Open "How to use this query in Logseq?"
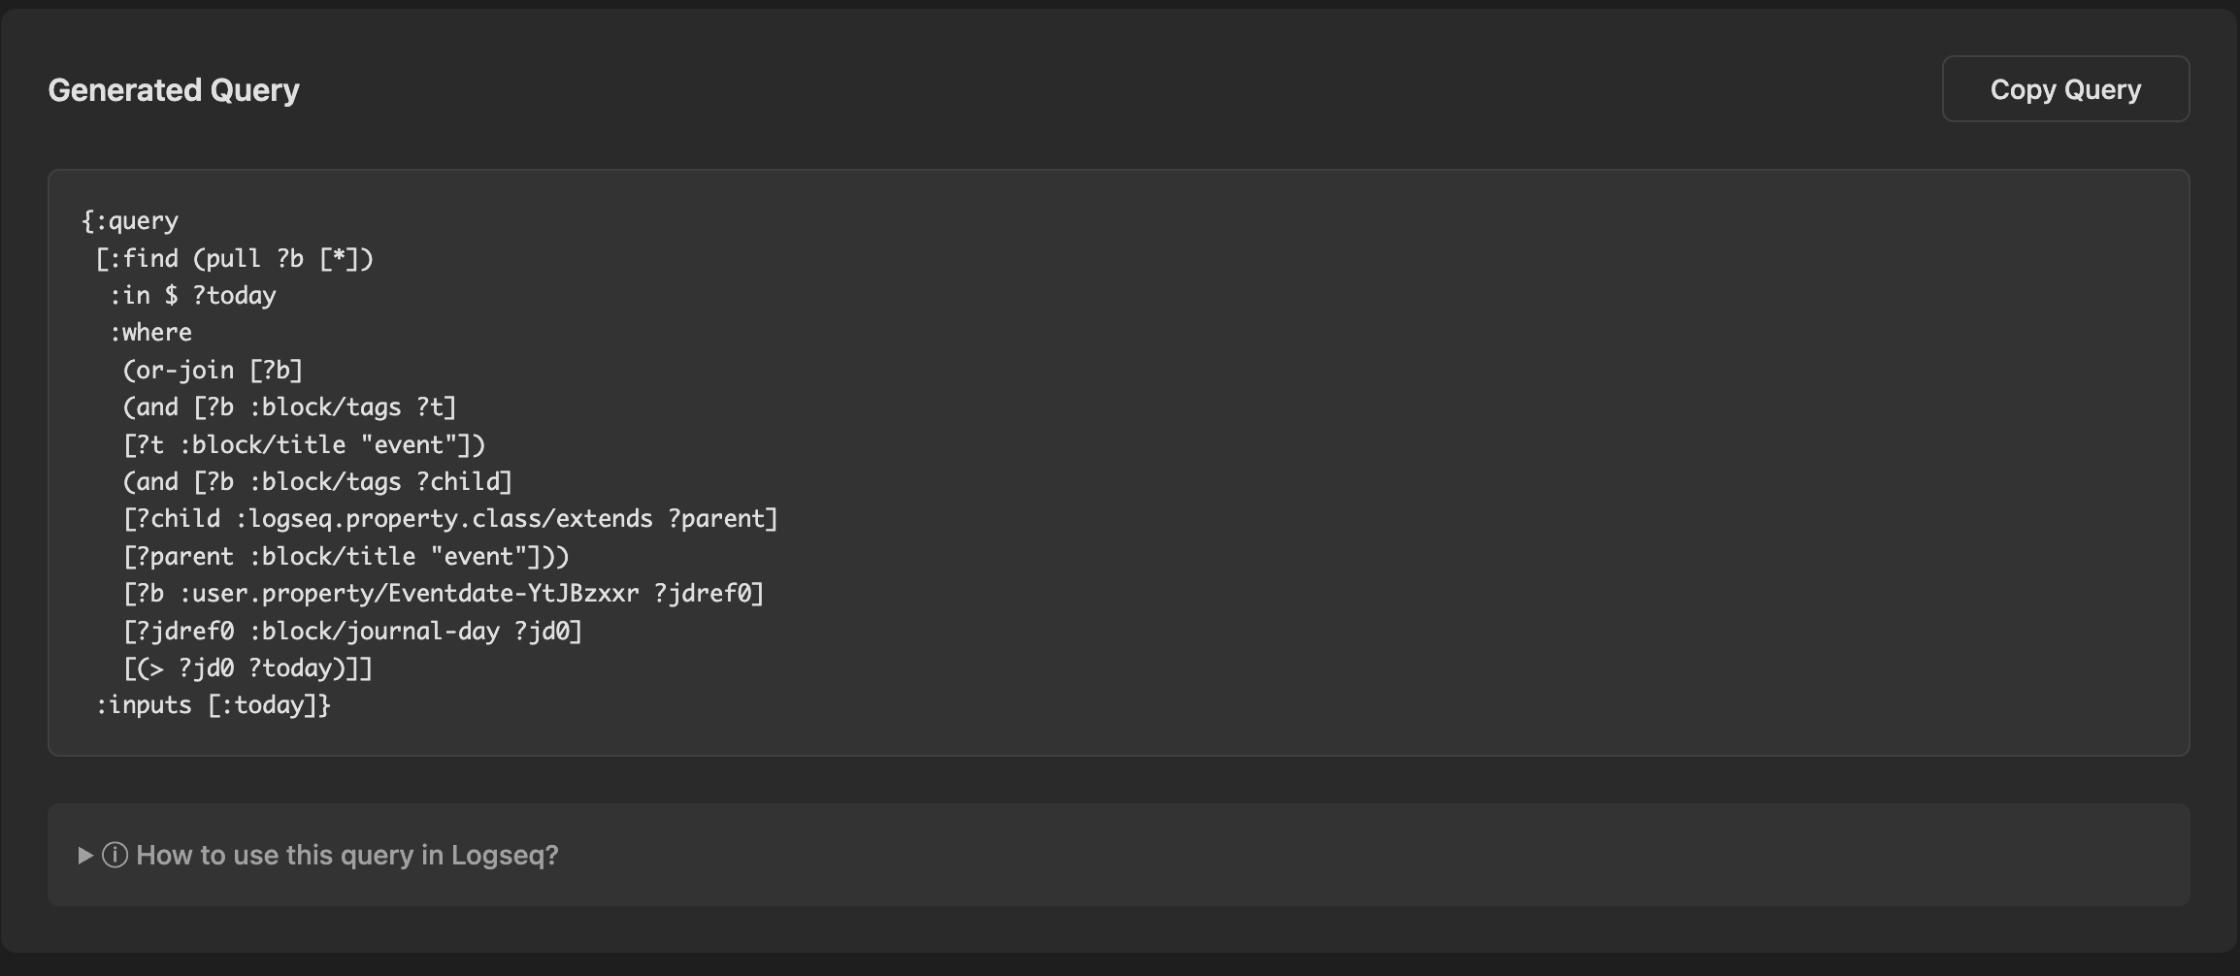2240x976 pixels. click(x=346, y=855)
